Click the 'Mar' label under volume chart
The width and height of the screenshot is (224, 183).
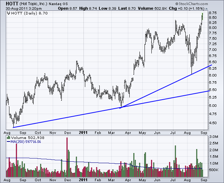pyautogui.click(x=111, y=180)
